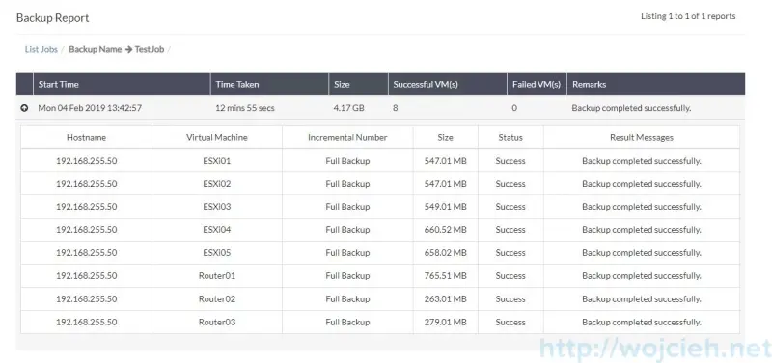772x363 pixels.
Task: Select the ESXi04 virtual machine cell
Action: click(217, 230)
